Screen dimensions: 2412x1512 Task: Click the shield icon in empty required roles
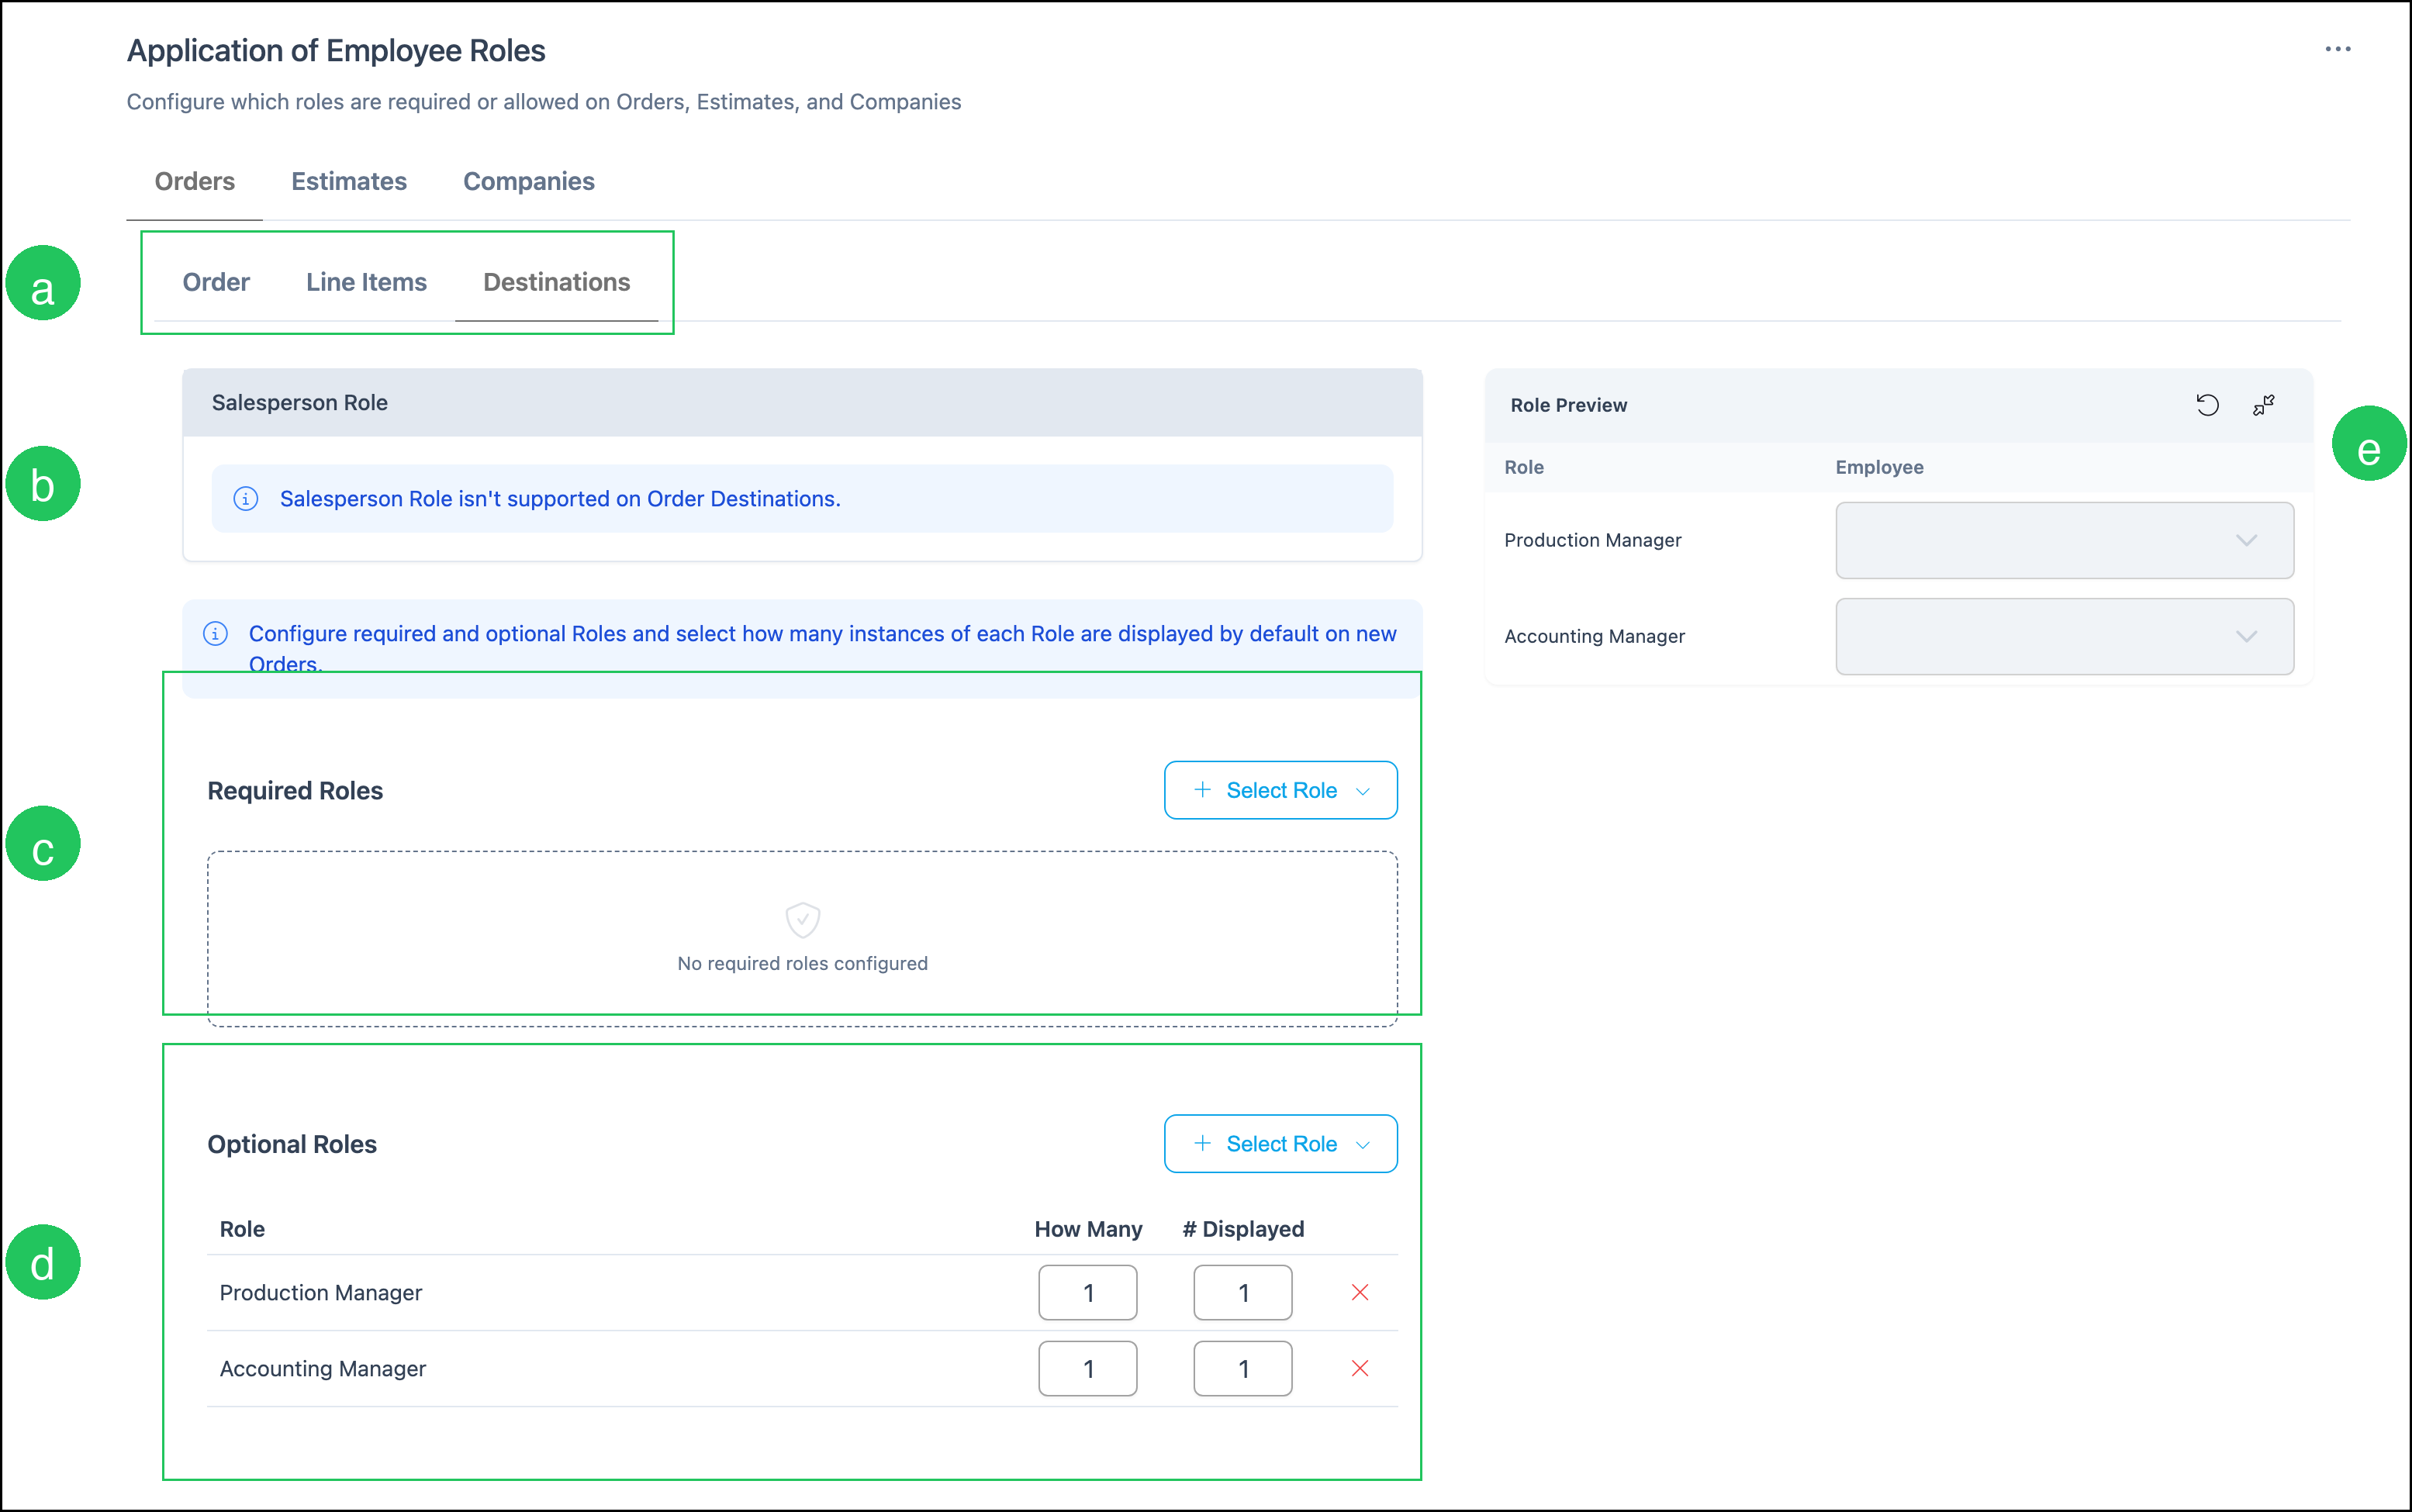802,920
